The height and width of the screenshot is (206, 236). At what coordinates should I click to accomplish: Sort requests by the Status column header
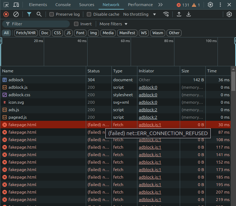click(99, 71)
